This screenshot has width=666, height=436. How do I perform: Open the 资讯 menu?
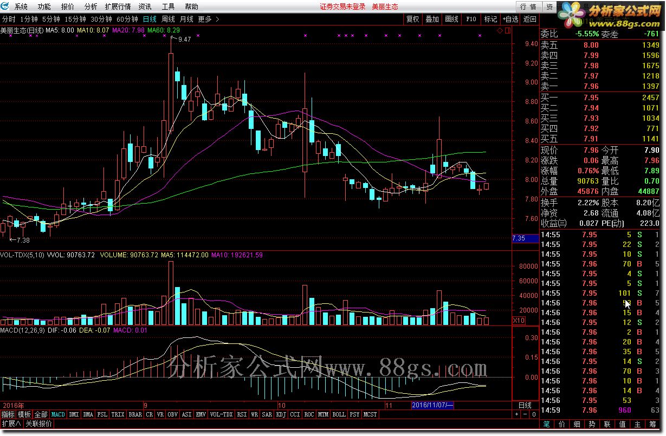pyautogui.click(x=145, y=6)
